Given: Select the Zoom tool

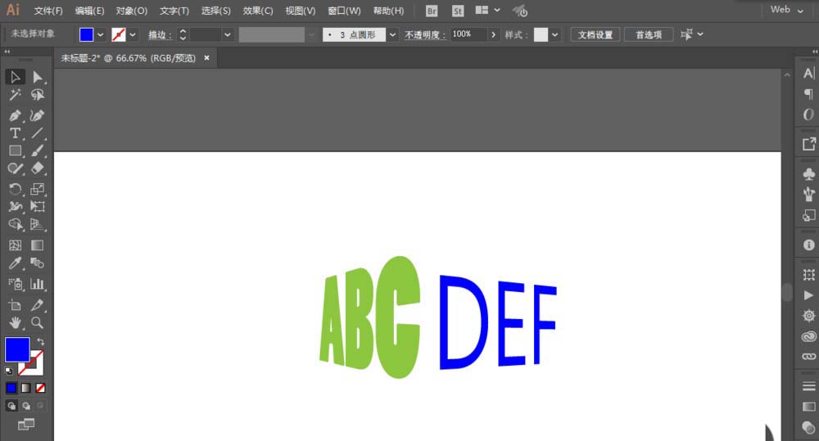Looking at the screenshot, I should (x=37, y=322).
